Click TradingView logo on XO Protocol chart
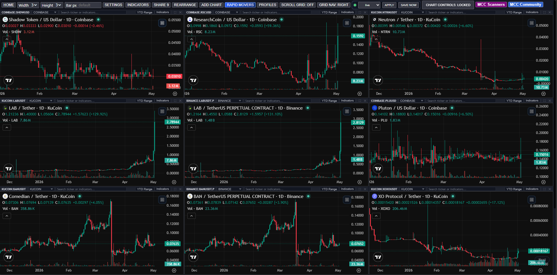557x275 pixels. click(x=377, y=257)
